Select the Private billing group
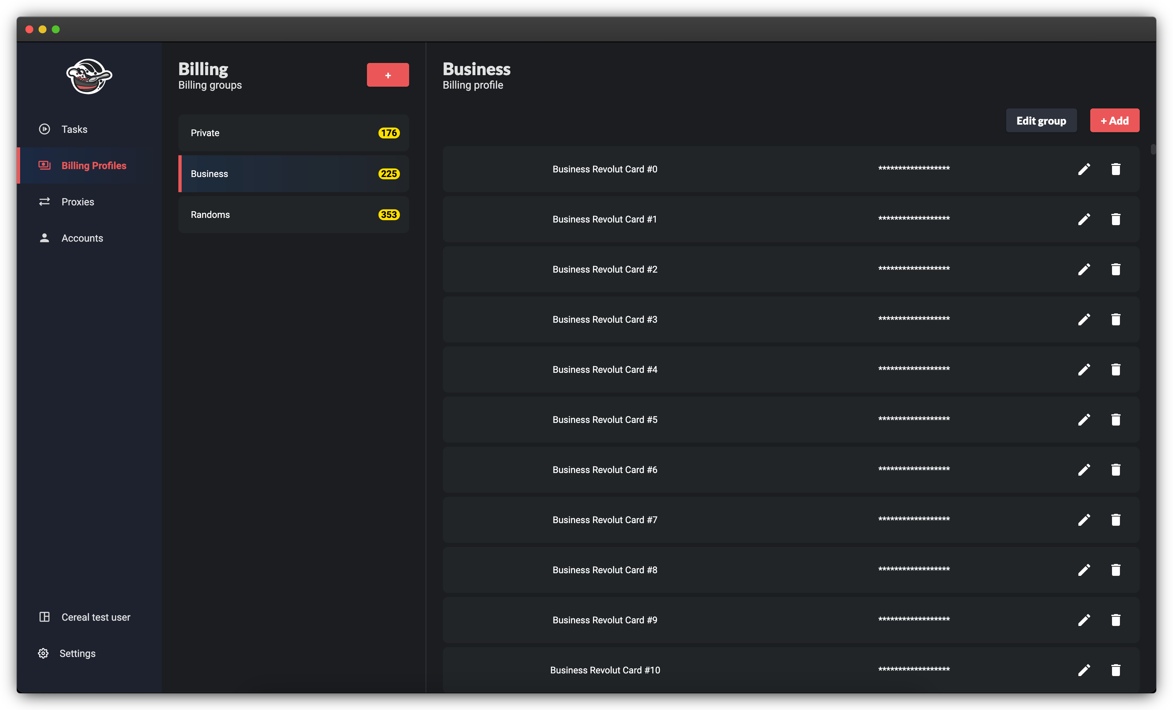1173x710 pixels. [x=293, y=133]
